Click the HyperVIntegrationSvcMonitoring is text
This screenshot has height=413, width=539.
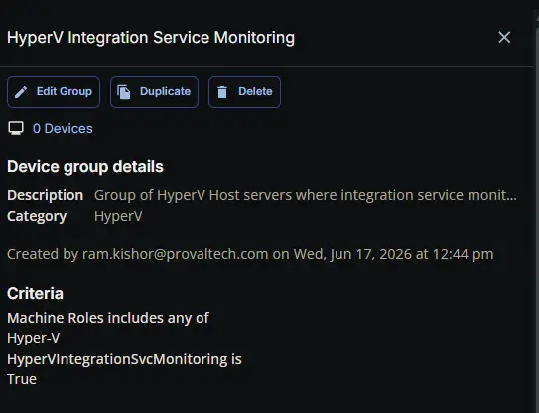[124, 359]
